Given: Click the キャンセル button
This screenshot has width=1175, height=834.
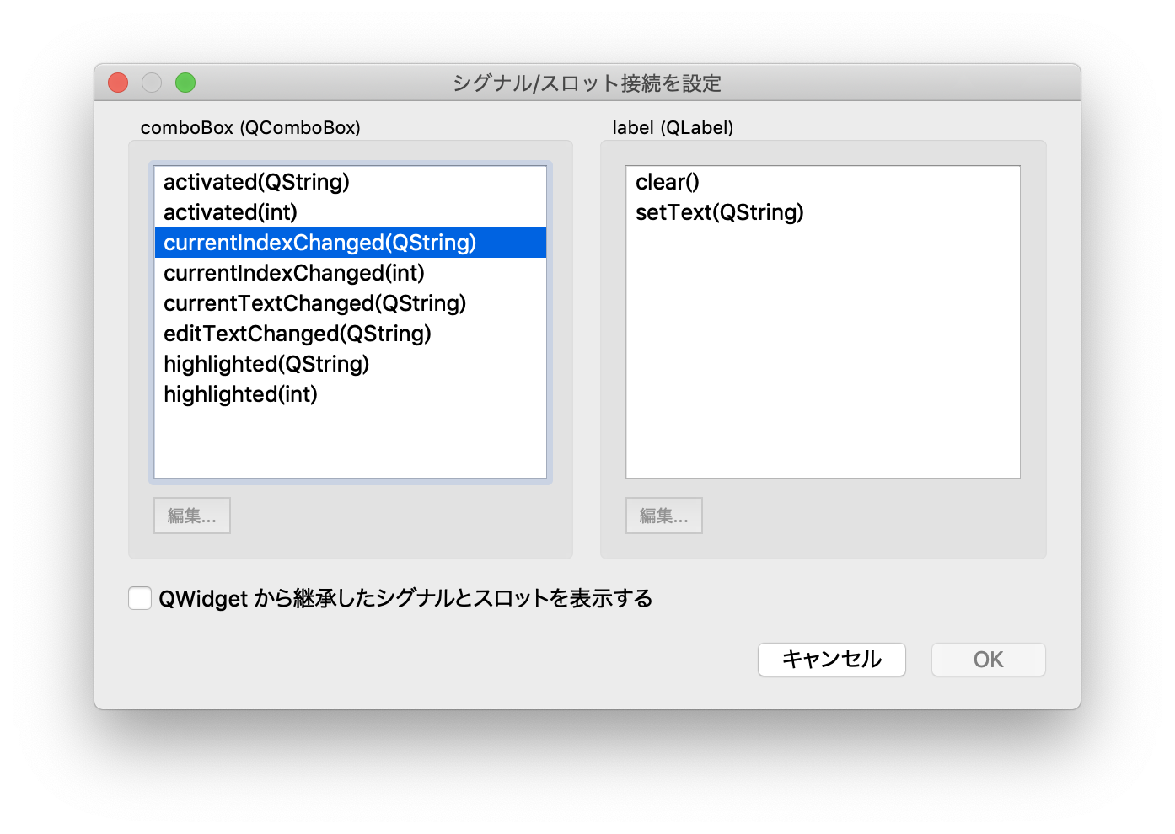Looking at the screenshot, I should click(x=831, y=660).
